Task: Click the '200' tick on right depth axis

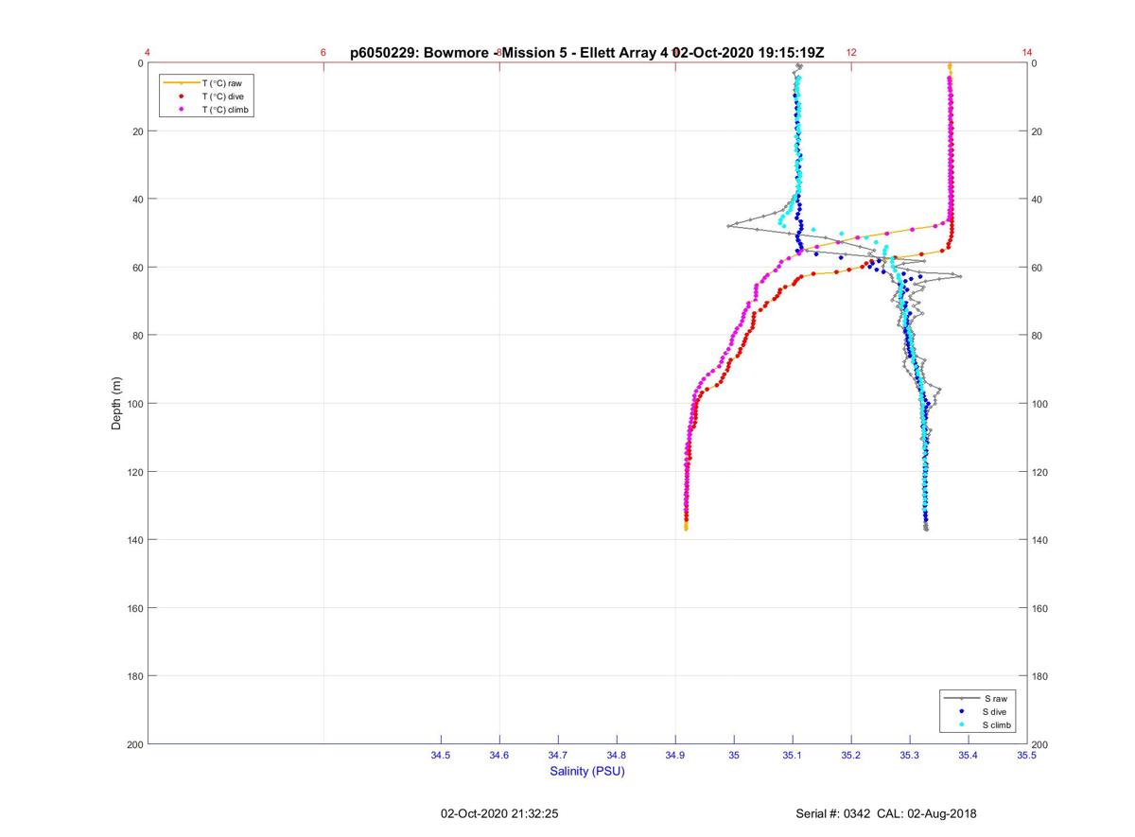Action: [1041, 745]
